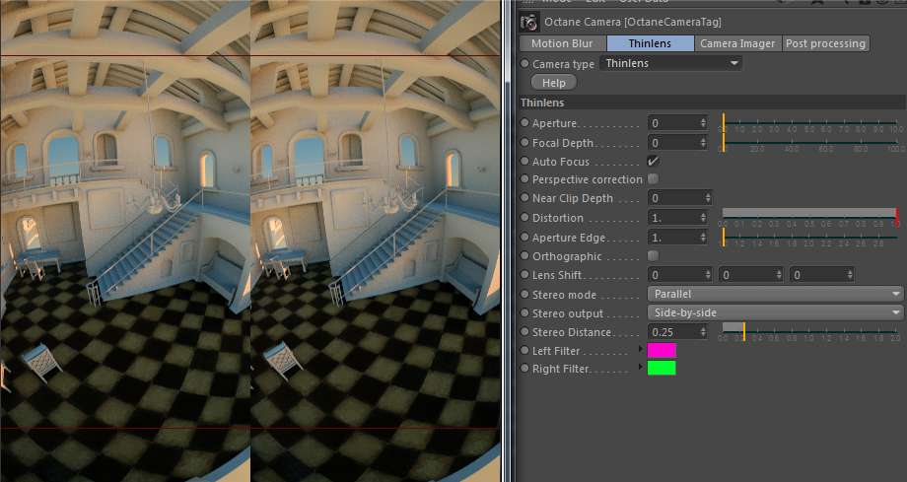Click the keyframe dot beside Aperture Edge
The image size is (907, 482).
[524, 238]
